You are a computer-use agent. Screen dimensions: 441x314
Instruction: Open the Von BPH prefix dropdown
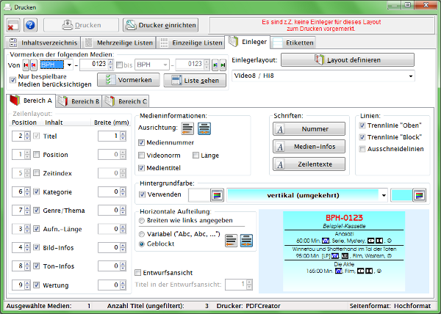69,65
